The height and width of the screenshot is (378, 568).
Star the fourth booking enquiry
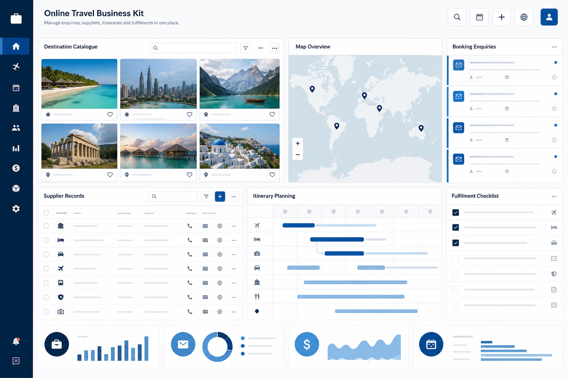tap(554, 171)
